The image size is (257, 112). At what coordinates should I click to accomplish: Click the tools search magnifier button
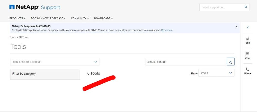pyautogui.click(x=231, y=62)
